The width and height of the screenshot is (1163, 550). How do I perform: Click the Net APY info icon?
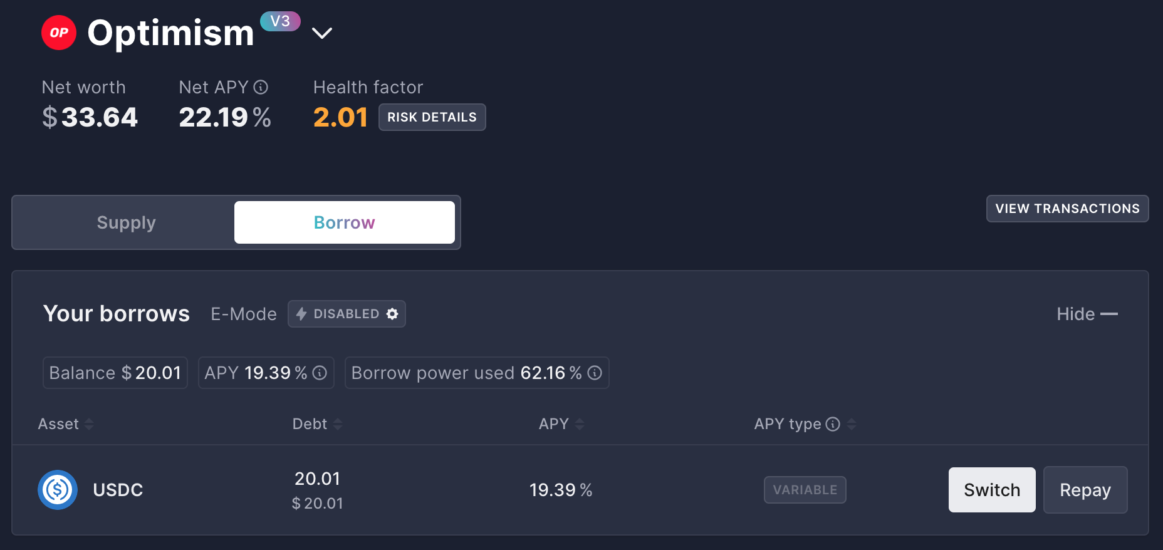(x=261, y=87)
